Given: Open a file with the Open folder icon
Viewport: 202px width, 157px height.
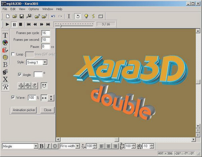Looking at the screenshot, I should (15, 16).
